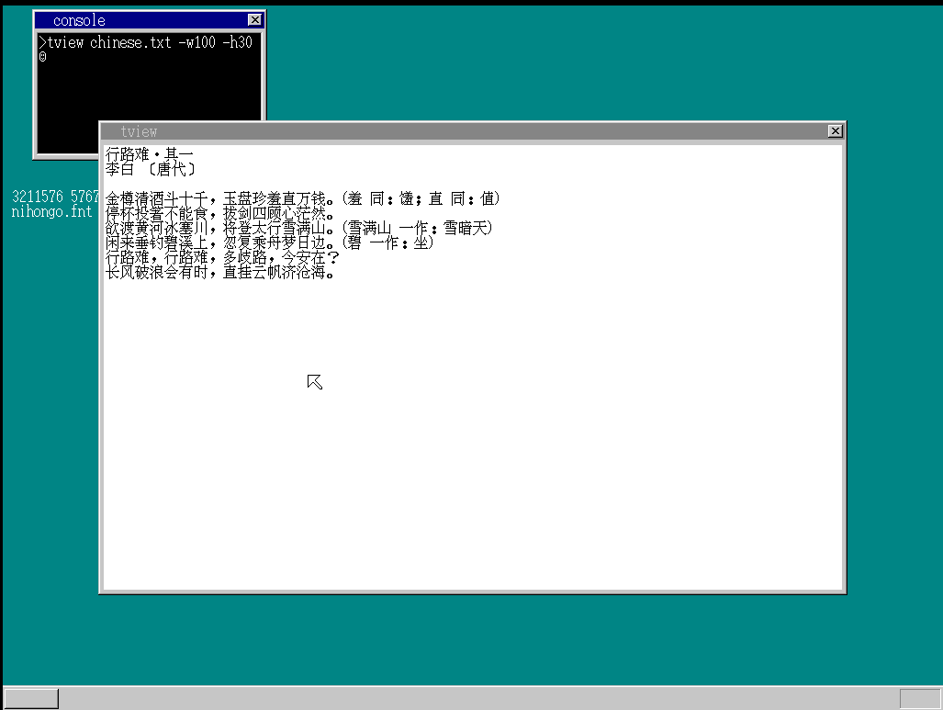Click the 3211576 memory number on desktop
The width and height of the screenshot is (943, 710).
click(38, 197)
